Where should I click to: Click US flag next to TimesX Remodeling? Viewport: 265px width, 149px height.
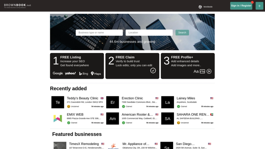pos(103,144)
